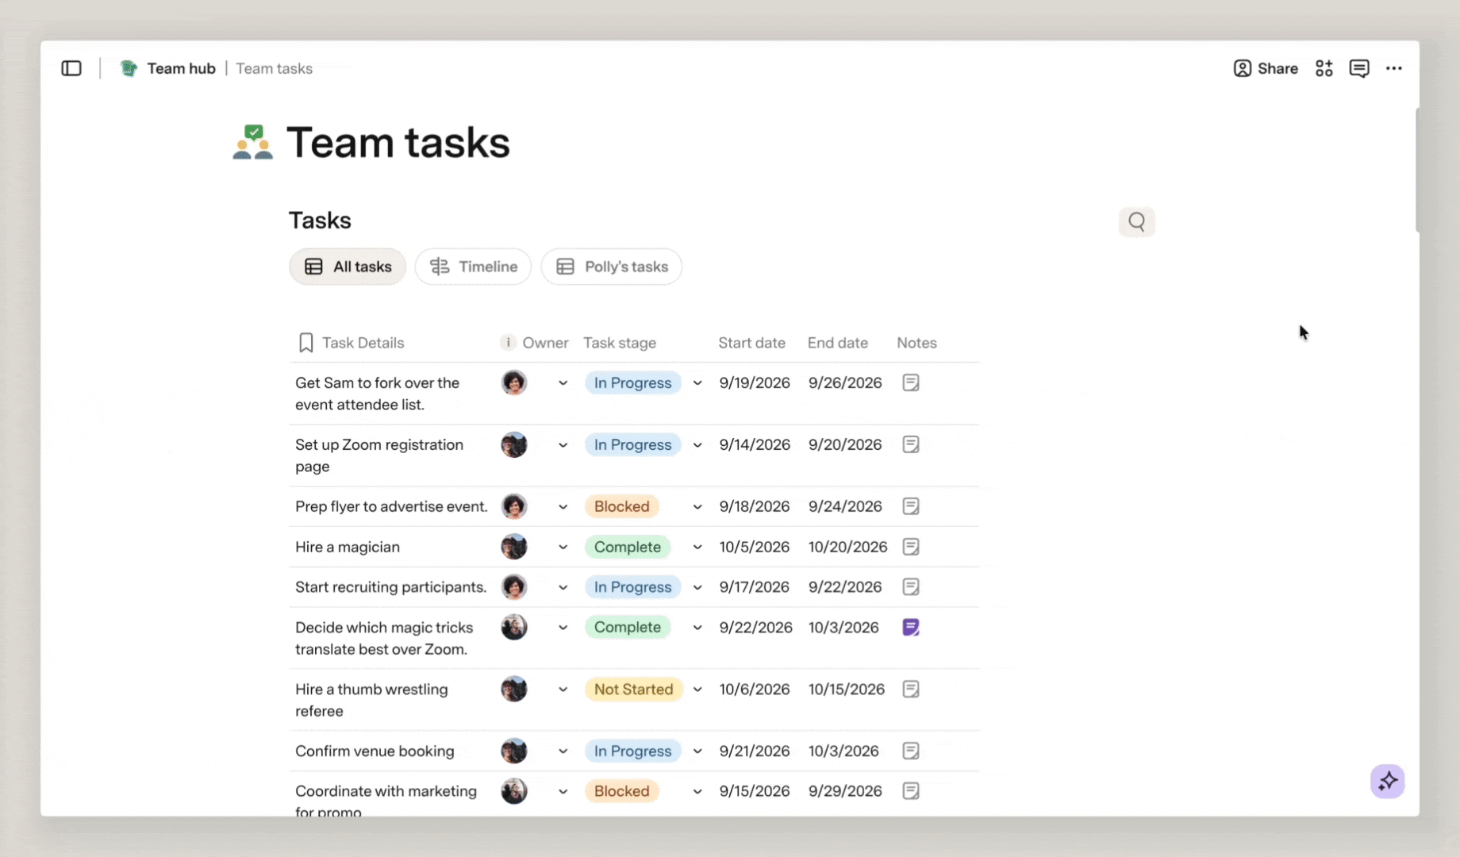This screenshot has height=857, width=1460.
Task: Open the note icon for Hire a magician
Action: [911, 547]
